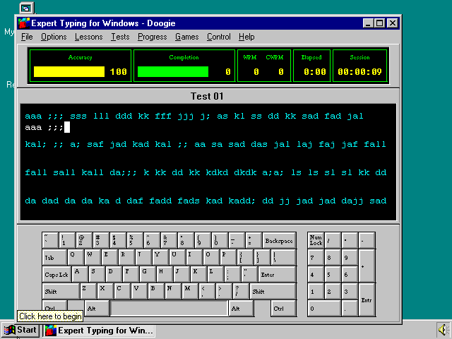Click the Test 01 heading
The width and height of the screenshot is (452, 339).
point(207,96)
